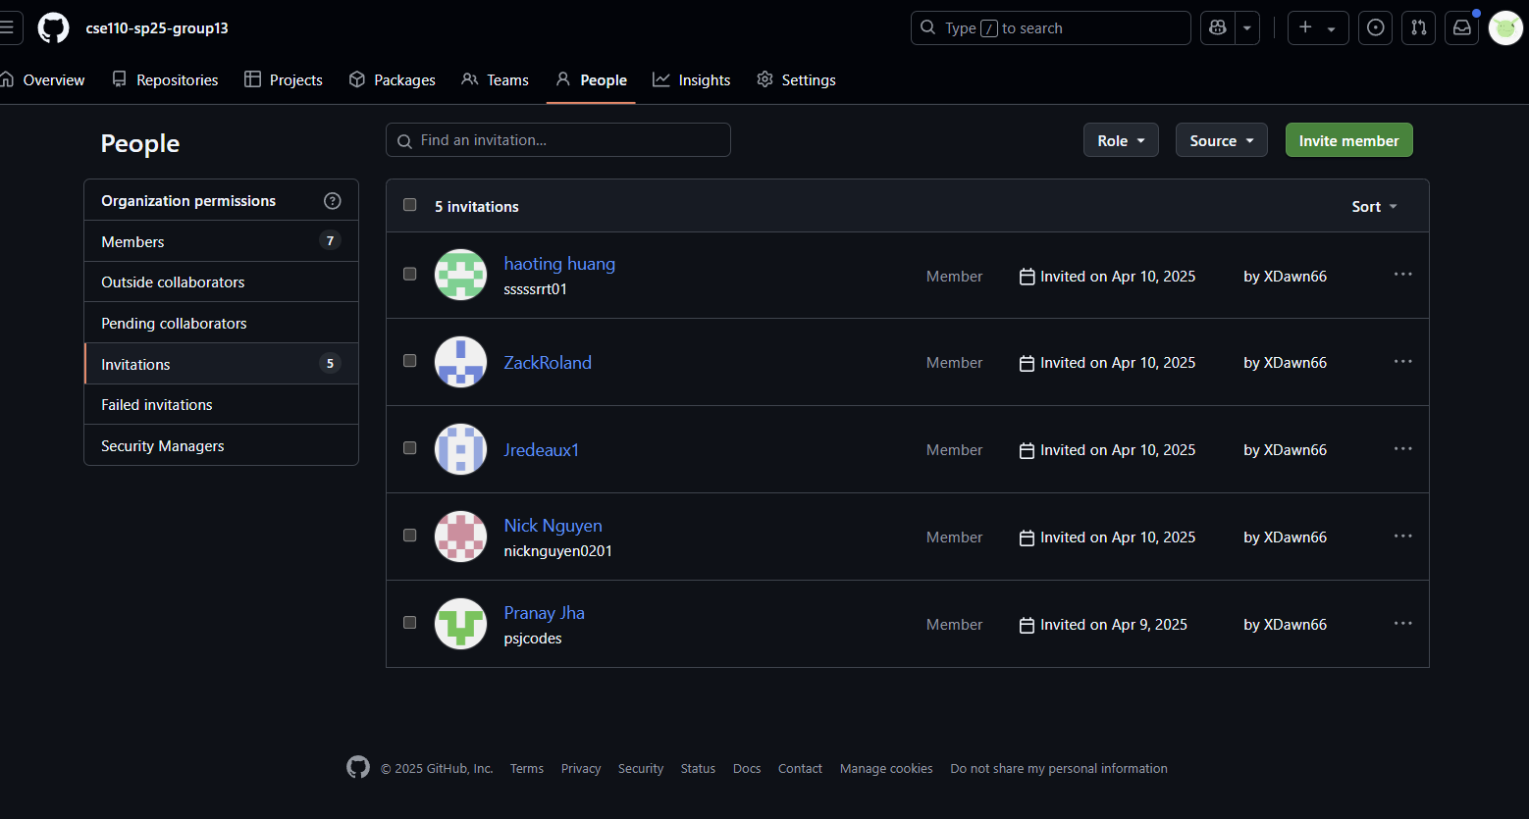This screenshot has width=1529, height=819.
Task: Toggle the select-all invitations checkbox
Action: coord(410,205)
